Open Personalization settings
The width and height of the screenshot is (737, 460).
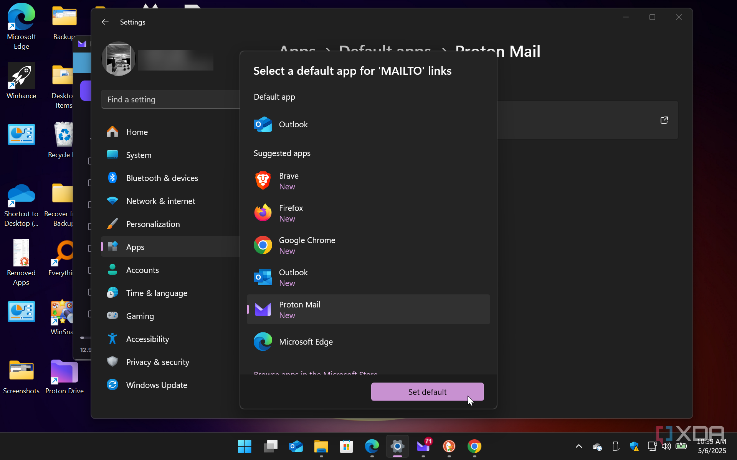point(170,224)
